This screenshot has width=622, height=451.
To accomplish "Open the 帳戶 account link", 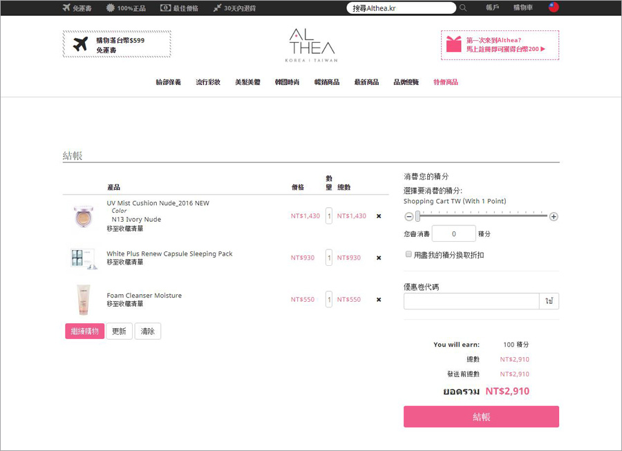I will 492,8.
